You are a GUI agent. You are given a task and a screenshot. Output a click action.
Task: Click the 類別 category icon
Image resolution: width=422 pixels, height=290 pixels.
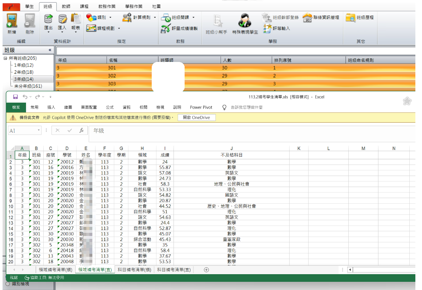(x=91, y=17)
